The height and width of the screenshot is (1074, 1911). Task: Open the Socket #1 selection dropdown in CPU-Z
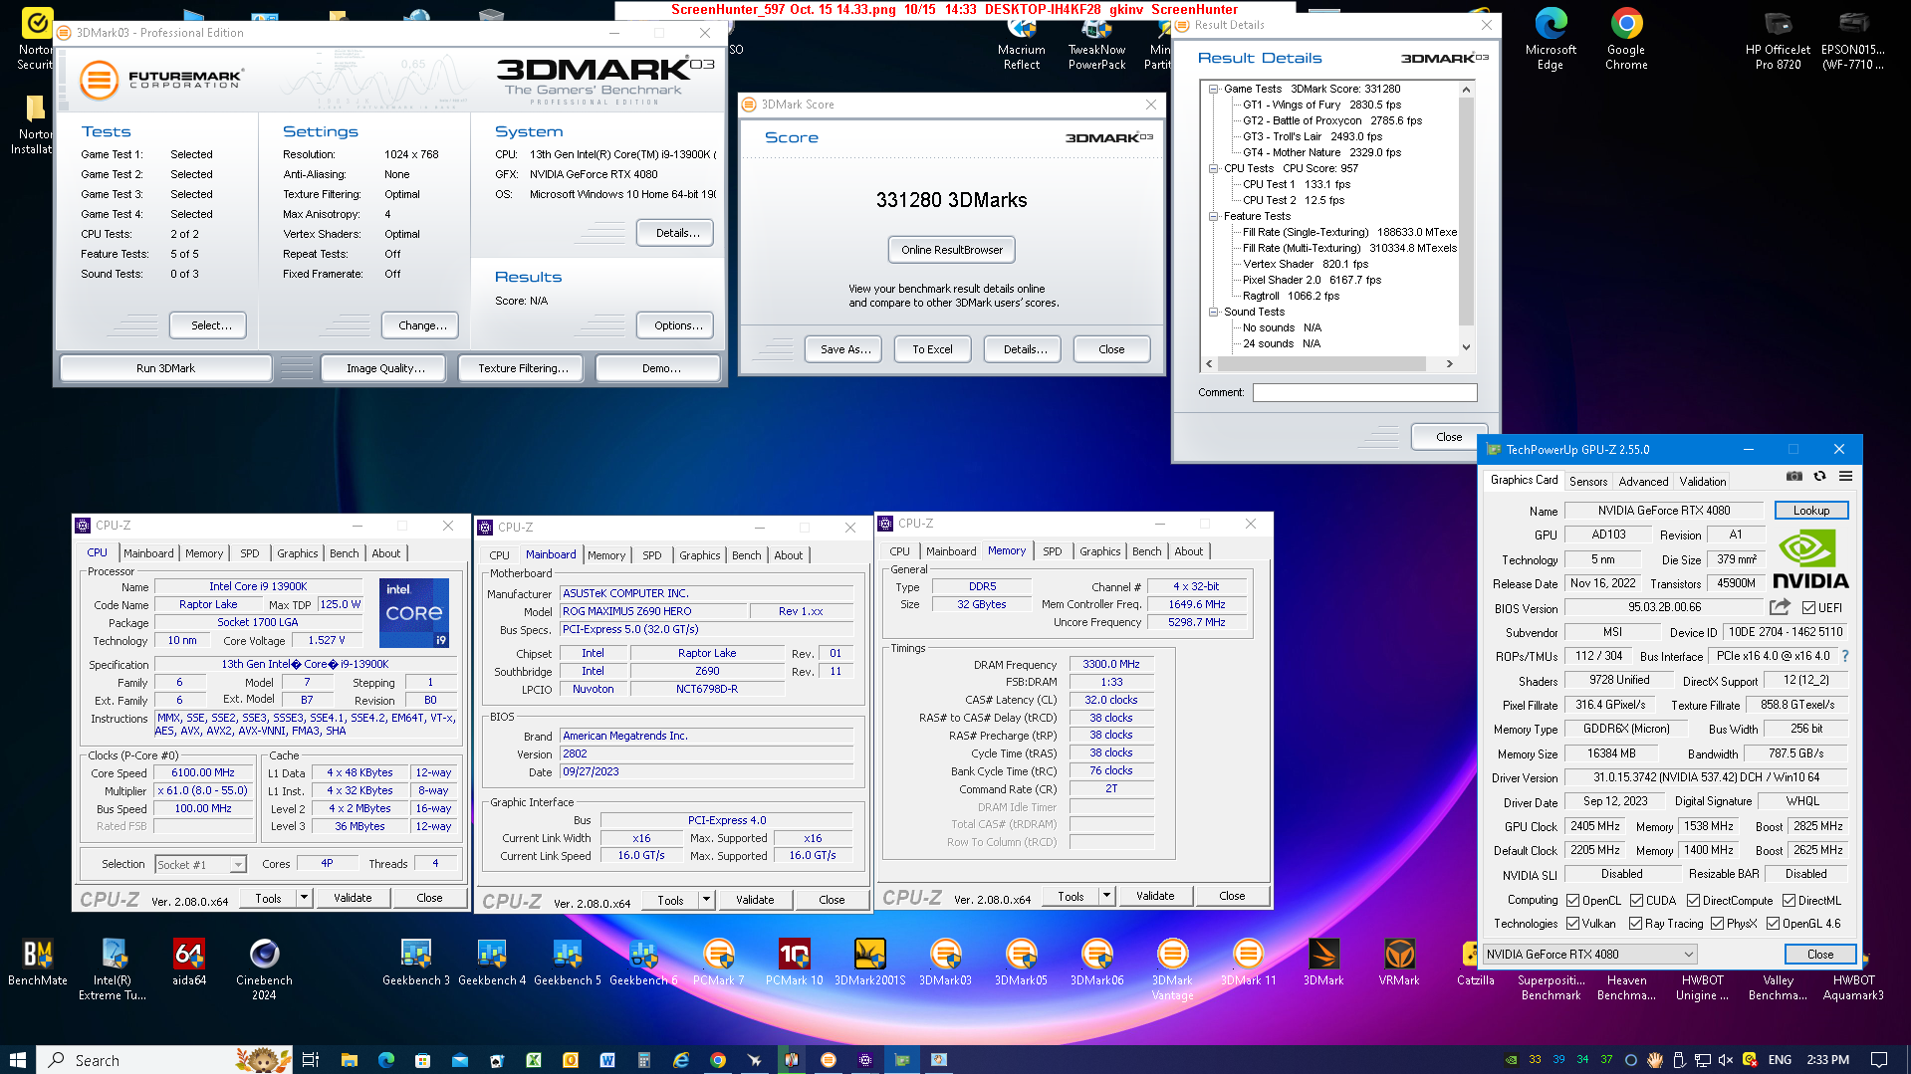pos(200,864)
